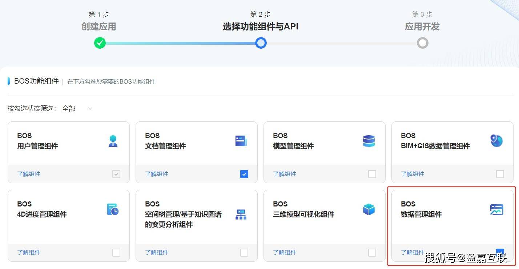Click the BOS 文档管理组件 document icon
This screenshot has height=269, width=519.
point(241,141)
